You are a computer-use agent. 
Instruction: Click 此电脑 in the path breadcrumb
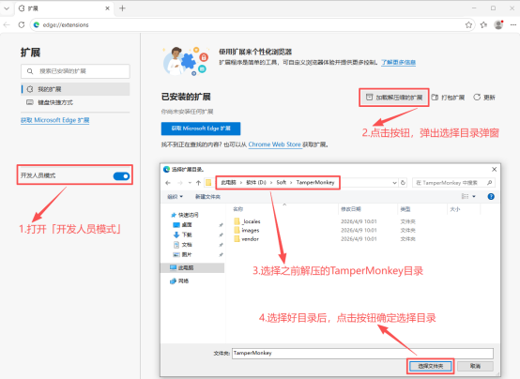coord(228,182)
